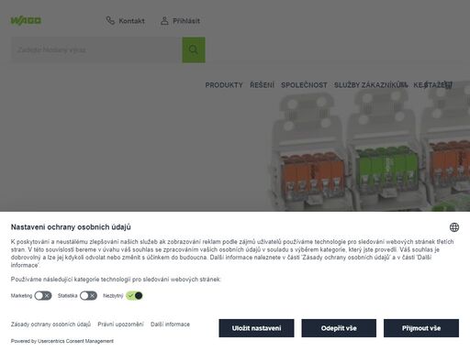This screenshot has height=352, width=470.
Task: Click the Odepřít vše button
Action: pyautogui.click(x=339, y=328)
